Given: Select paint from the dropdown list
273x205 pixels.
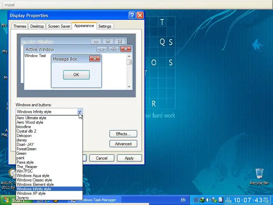Looking at the screenshot, I should [x=49, y=158].
